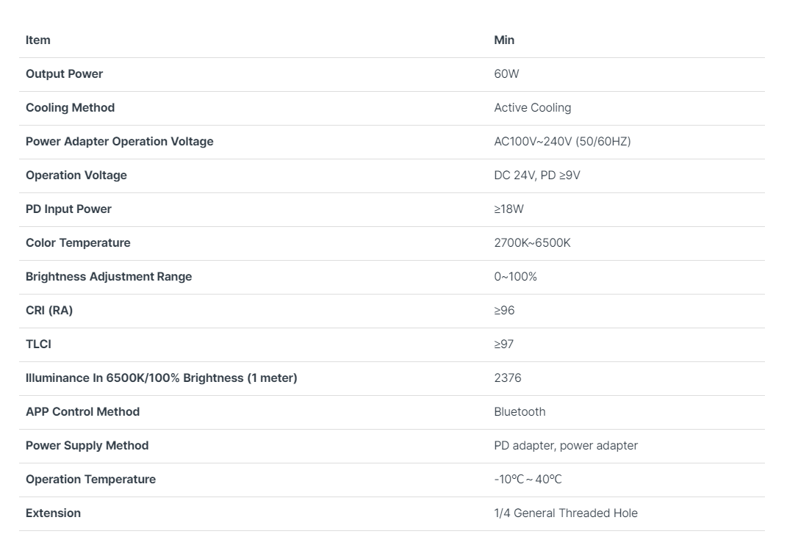Click the "DC 24V, PD ≥9V" value
This screenshot has height=545, width=787.
click(x=536, y=176)
